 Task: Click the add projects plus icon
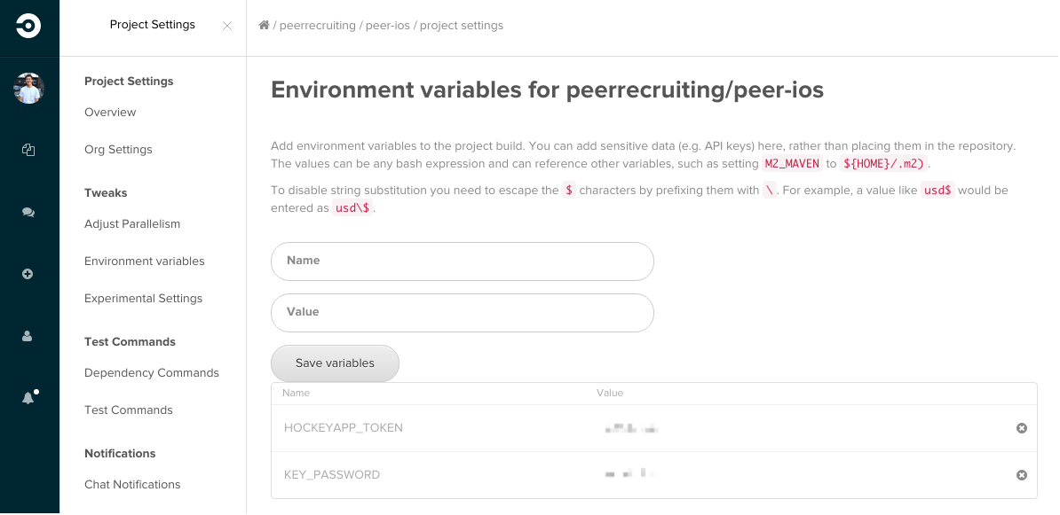[x=28, y=275]
